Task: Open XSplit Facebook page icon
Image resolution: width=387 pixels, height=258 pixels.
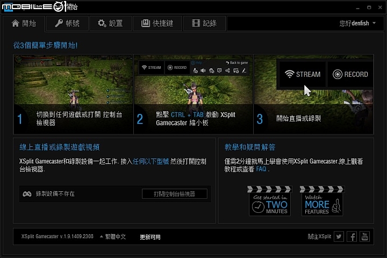Action: coord(352,236)
